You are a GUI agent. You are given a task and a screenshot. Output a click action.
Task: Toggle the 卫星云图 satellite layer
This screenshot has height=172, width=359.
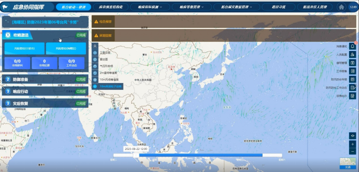point(105,52)
